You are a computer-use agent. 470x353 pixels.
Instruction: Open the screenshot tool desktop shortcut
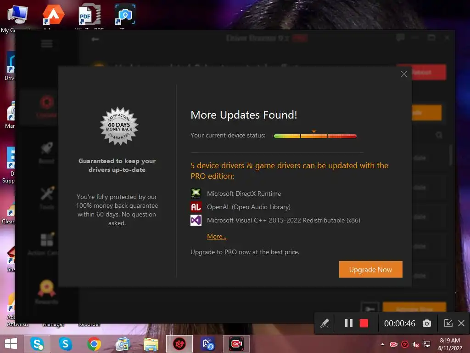pyautogui.click(x=125, y=15)
